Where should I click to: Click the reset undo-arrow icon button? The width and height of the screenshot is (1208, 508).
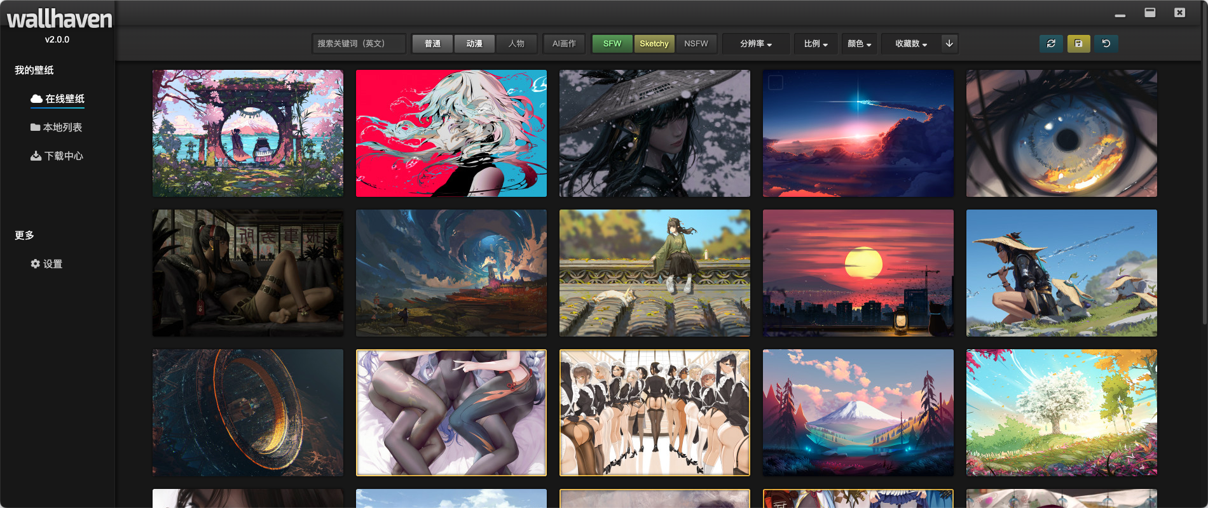tap(1106, 43)
